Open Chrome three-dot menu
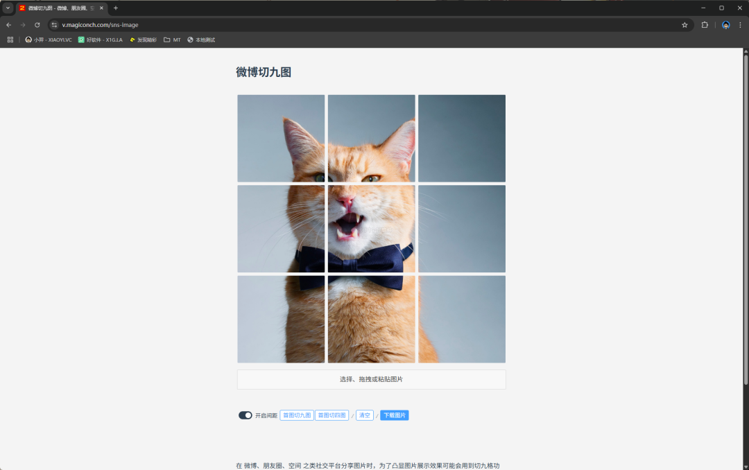The height and width of the screenshot is (470, 749). 740,25
